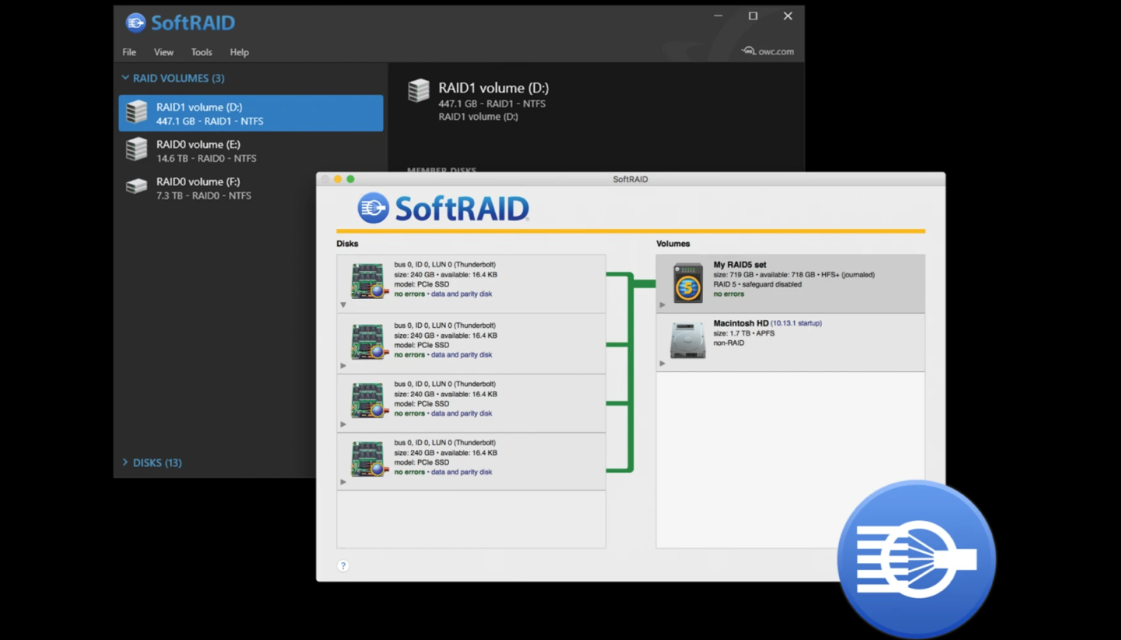Open help with the question mark button
Screen dimensions: 1121x640
[343, 566]
